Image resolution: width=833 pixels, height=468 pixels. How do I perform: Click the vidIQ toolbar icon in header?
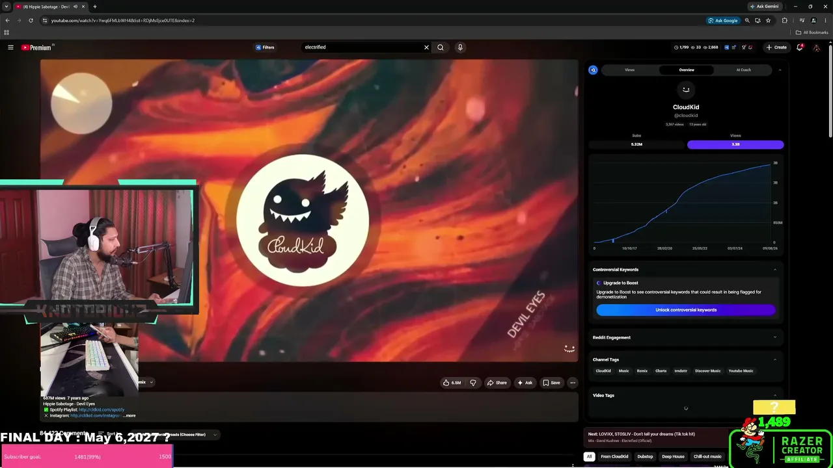tap(726, 47)
